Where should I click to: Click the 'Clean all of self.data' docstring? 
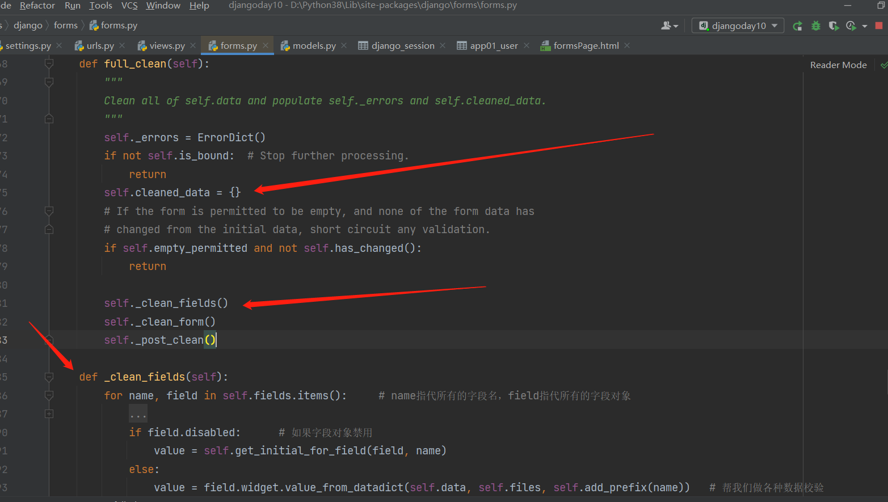pos(325,101)
